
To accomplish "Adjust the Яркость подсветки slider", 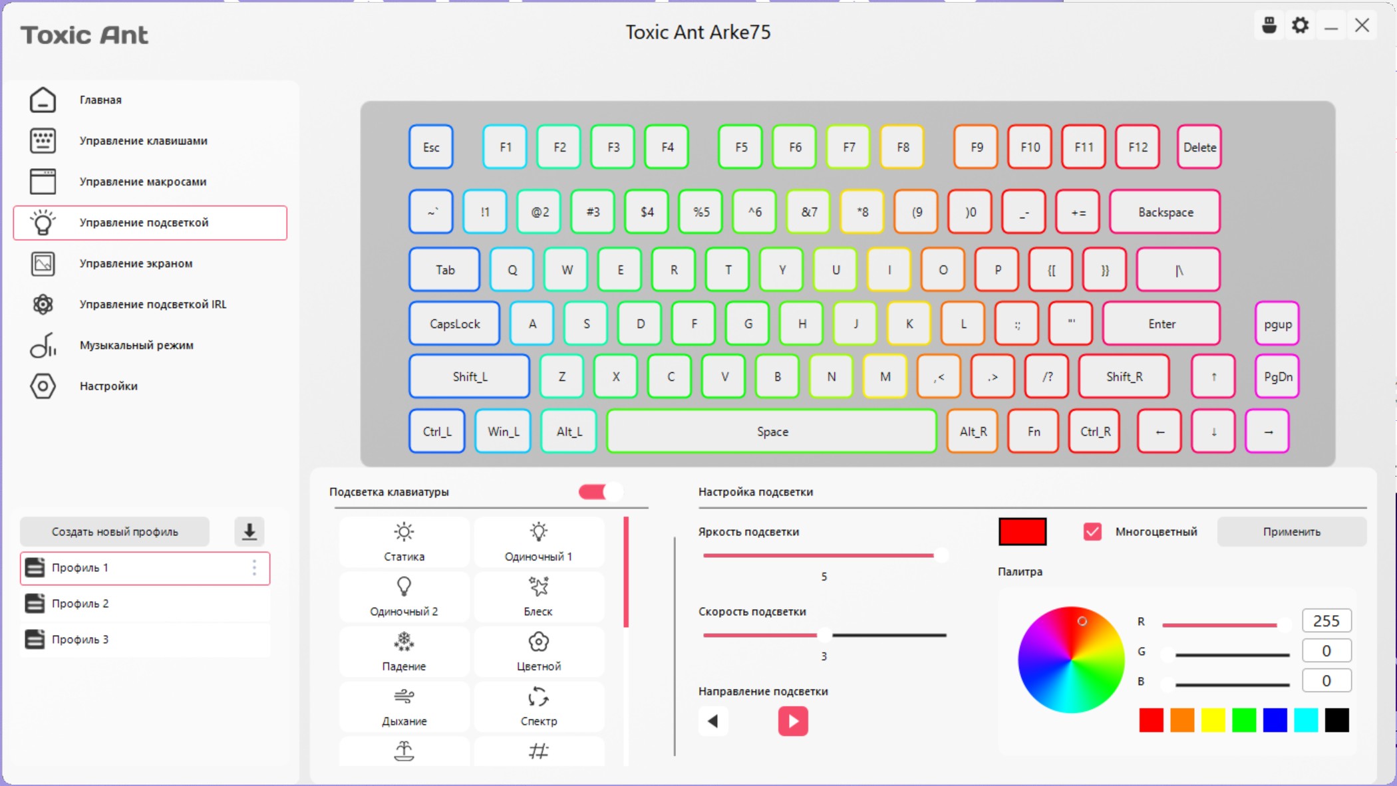I will coord(825,555).
